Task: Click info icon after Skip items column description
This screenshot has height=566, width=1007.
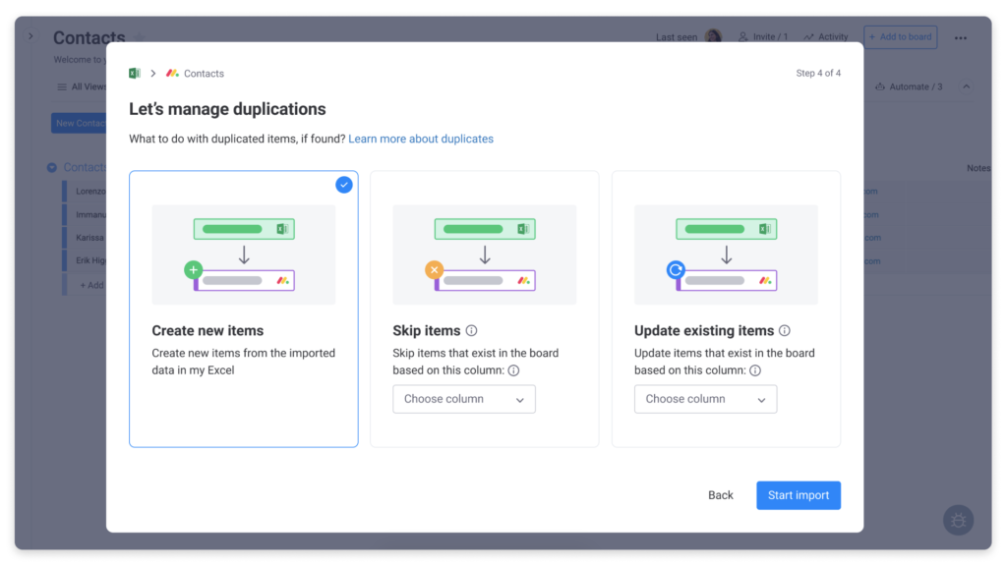Action: (513, 370)
